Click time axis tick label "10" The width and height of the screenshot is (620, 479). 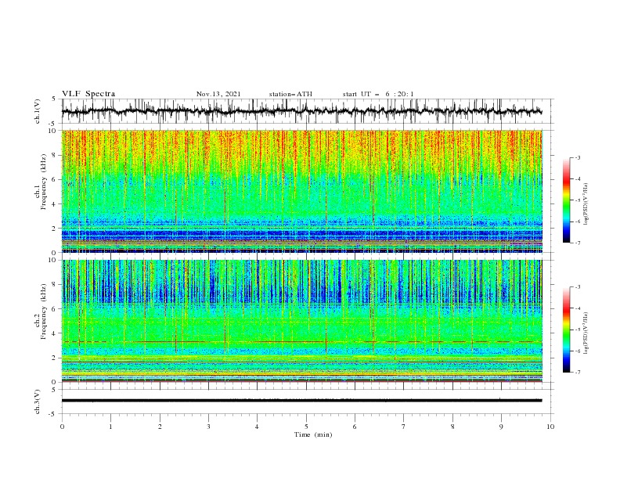coord(550,427)
